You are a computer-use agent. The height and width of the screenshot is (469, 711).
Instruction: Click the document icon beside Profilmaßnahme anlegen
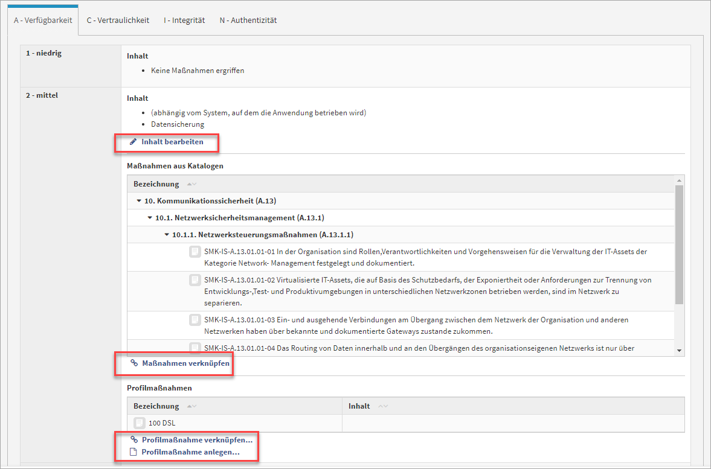click(134, 452)
